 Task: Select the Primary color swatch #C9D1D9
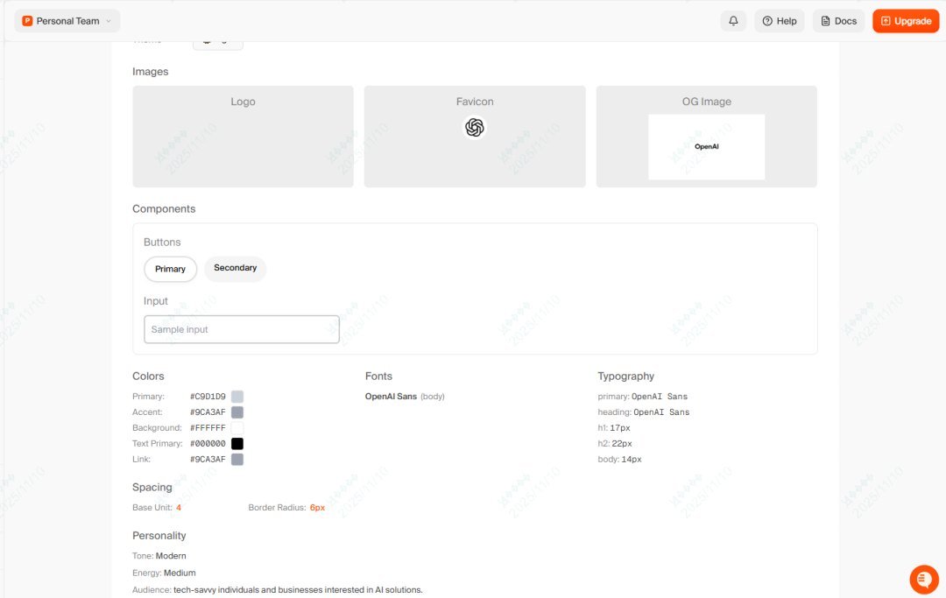(x=237, y=397)
